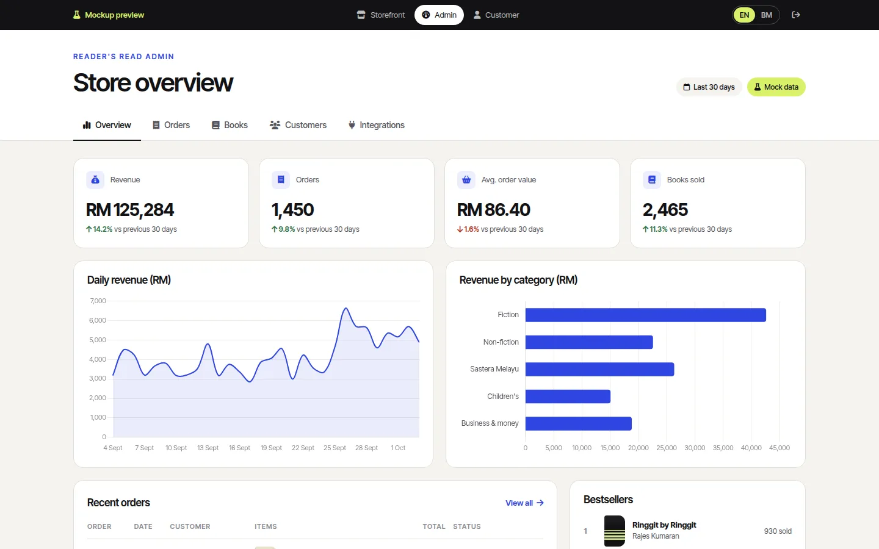Screen dimensions: 879x549
Task: Click the Non-fiction revenue bar
Action: (589, 342)
